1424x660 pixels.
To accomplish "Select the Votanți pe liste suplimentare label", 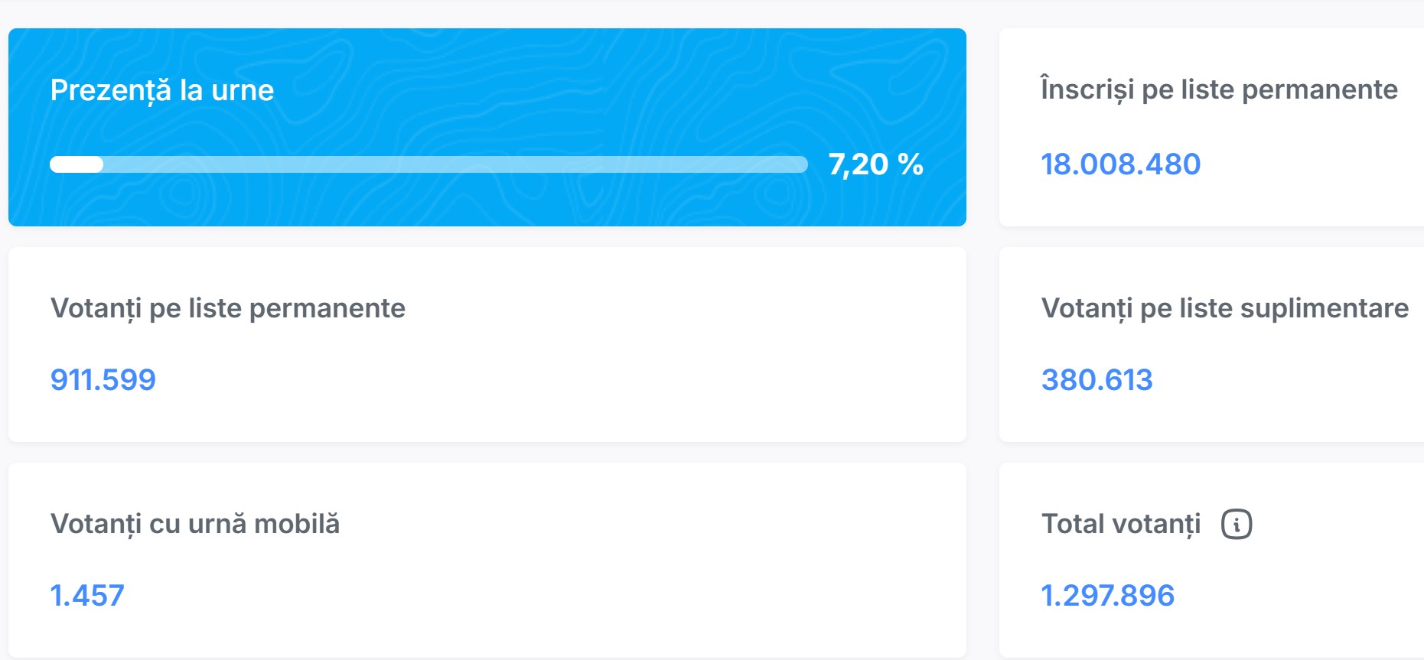I will coord(1224,308).
